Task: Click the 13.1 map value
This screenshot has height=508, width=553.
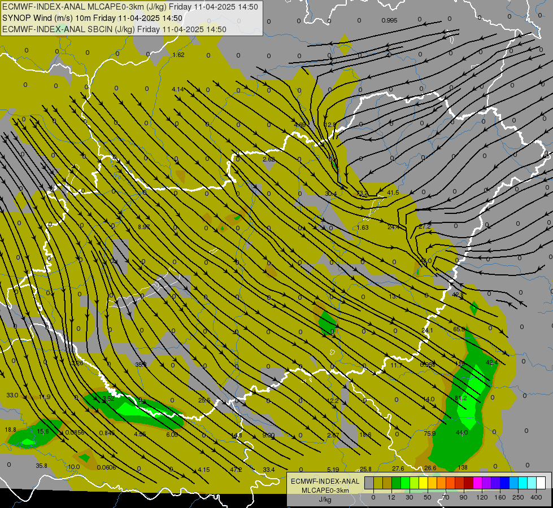Action: (x=395, y=297)
